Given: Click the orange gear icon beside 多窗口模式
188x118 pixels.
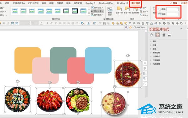Looking at the screenshot, I should [x=130, y=27].
